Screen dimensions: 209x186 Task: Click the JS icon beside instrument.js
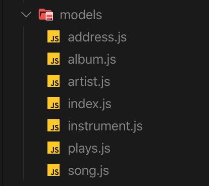click(x=54, y=125)
